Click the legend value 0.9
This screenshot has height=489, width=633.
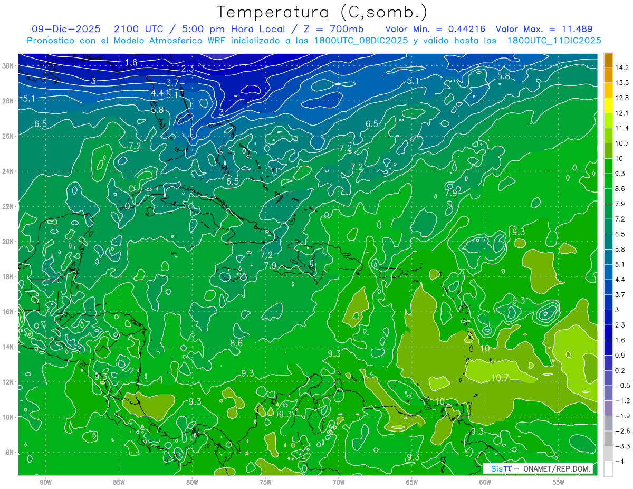621,355
